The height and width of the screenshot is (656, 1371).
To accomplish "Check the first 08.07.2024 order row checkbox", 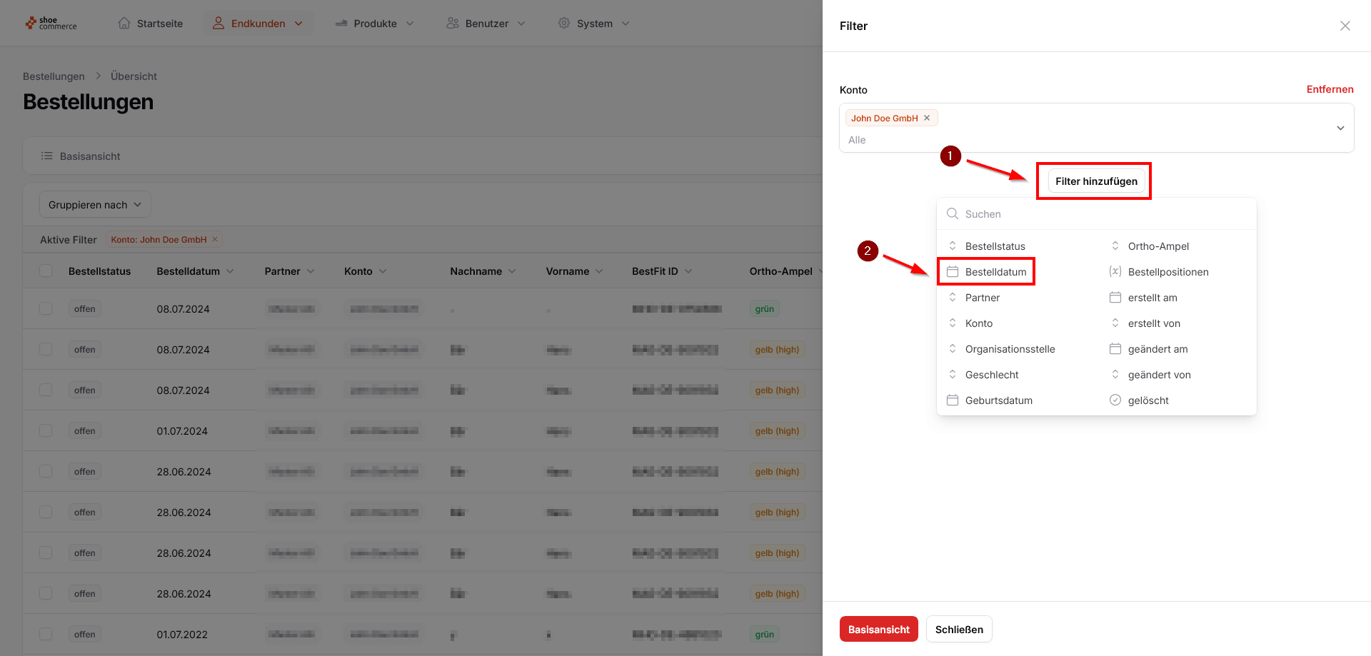I will coord(46,308).
